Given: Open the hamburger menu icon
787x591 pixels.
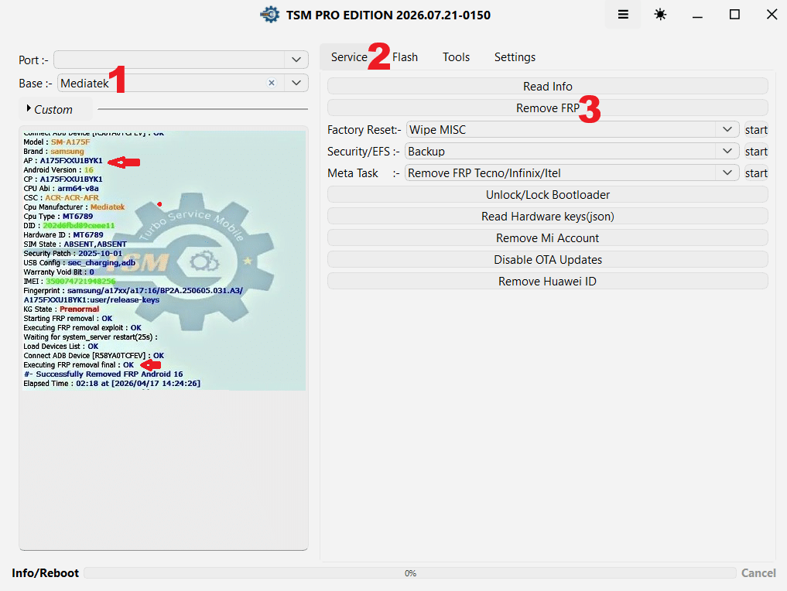Looking at the screenshot, I should pyautogui.click(x=623, y=15).
